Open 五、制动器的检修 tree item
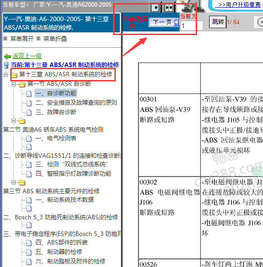This screenshot has height=267, width=263. pos(59,252)
